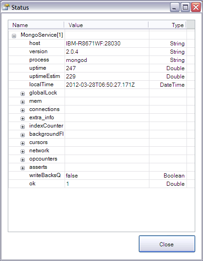Image resolution: width=203 pixels, height=261 pixels.
Task: Maximize the Status window
Action: (x=185, y=7)
